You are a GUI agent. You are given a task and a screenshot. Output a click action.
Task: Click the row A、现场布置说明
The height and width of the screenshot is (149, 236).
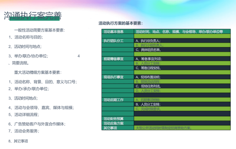[x=182, y=77]
